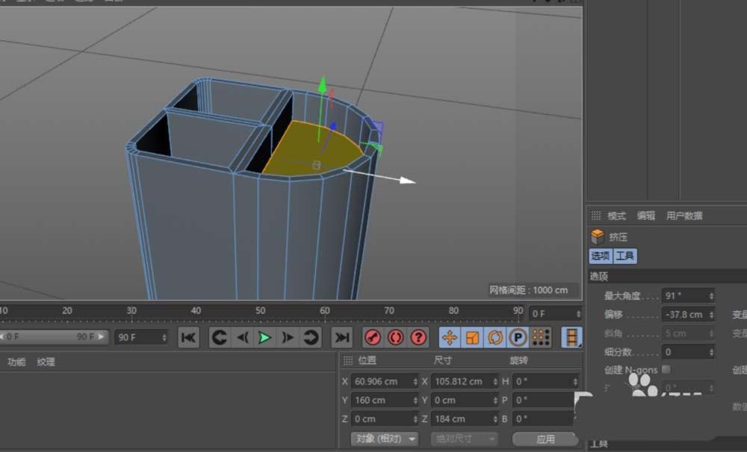This screenshot has height=452, width=747.
Task: Click the 偏移 offset stepper arrows
Action: [x=710, y=315]
